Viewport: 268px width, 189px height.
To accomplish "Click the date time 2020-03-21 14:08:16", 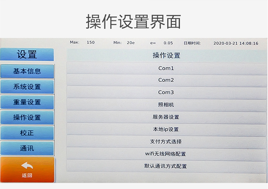I will click(236, 43).
